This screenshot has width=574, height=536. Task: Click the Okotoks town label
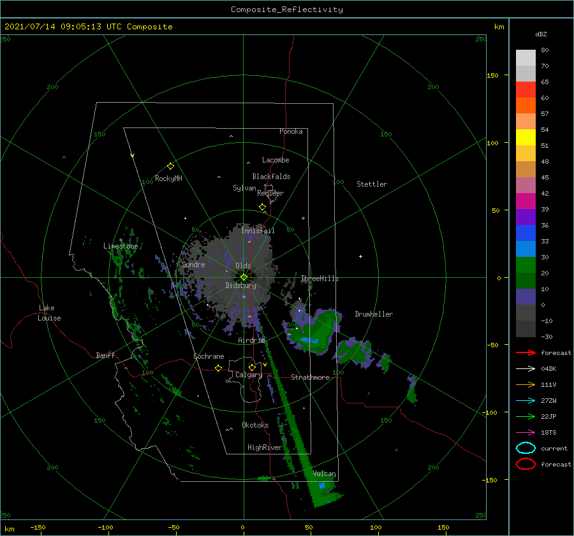point(255,425)
